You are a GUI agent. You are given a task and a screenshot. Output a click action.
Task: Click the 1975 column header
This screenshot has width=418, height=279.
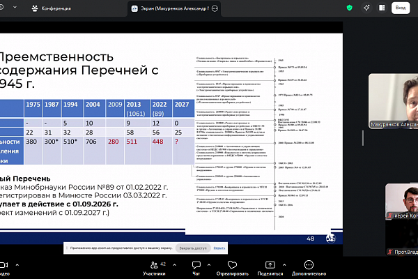coord(33,108)
